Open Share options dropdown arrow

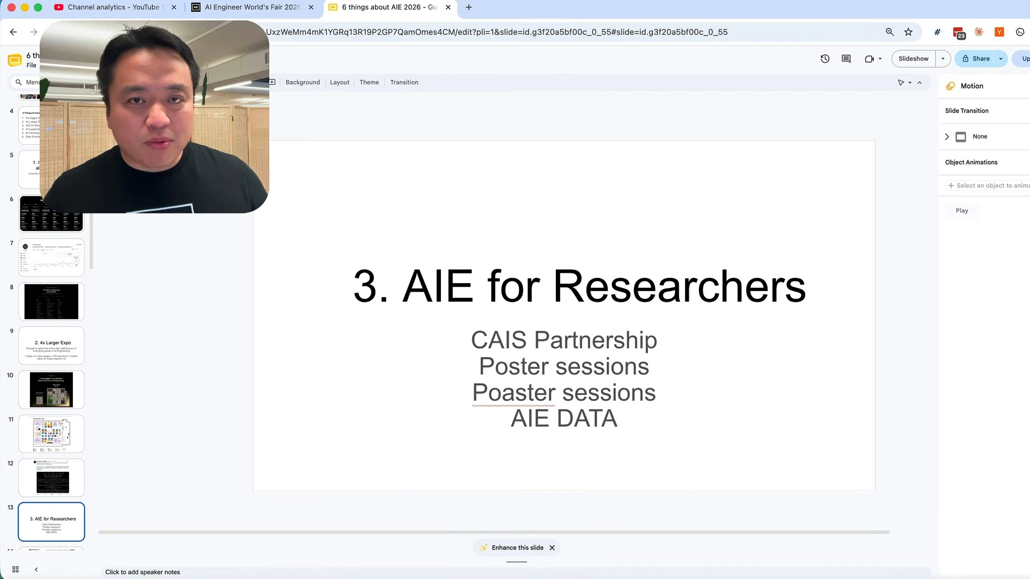(x=1000, y=59)
